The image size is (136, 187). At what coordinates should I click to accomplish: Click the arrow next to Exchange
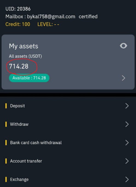tap(127, 180)
